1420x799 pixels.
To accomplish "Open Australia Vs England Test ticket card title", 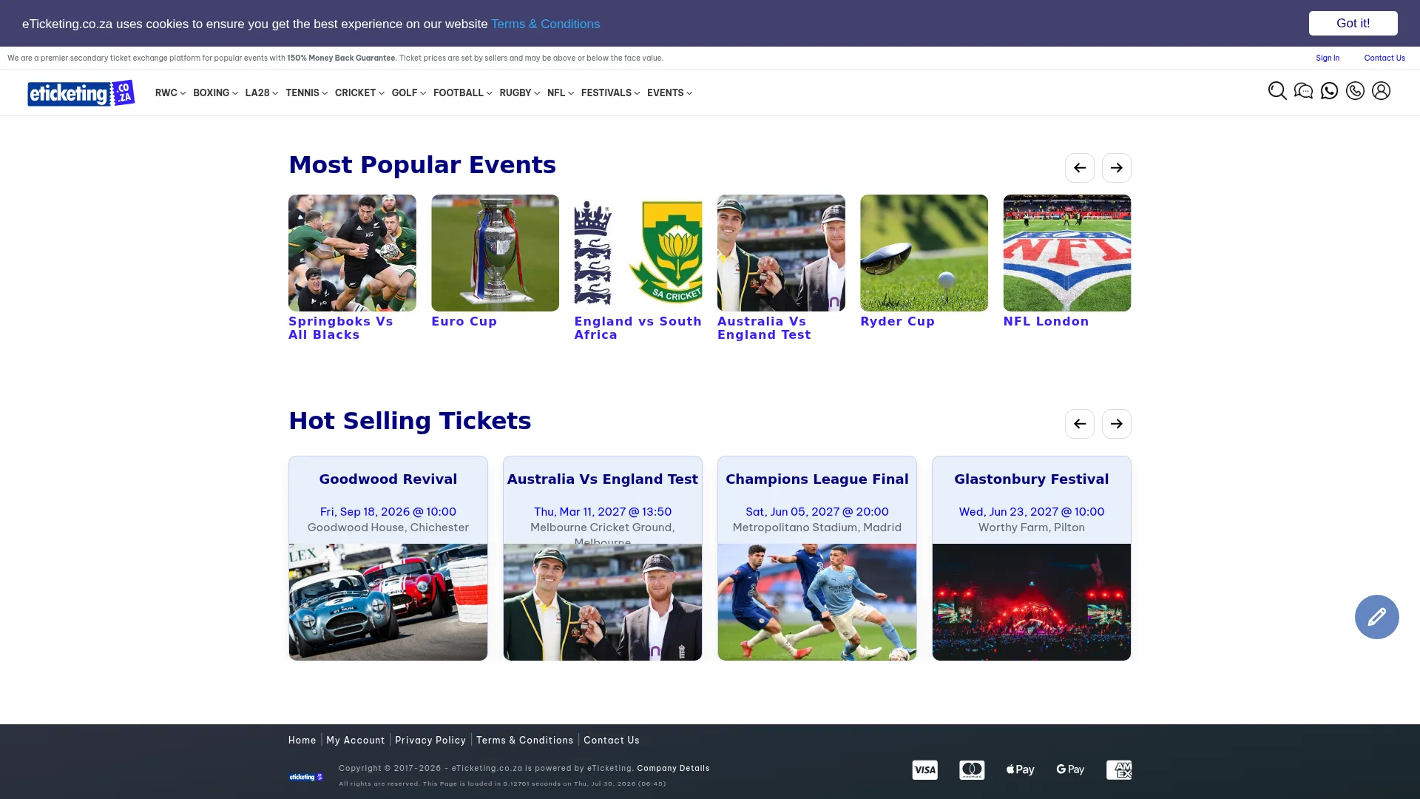I will click(602, 479).
